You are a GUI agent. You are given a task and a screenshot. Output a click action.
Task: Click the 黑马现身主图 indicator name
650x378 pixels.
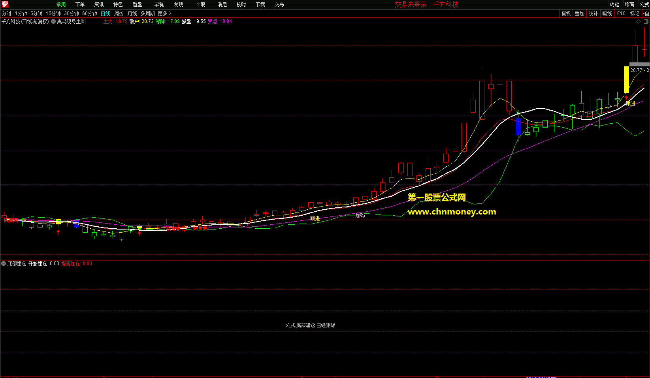coord(71,21)
